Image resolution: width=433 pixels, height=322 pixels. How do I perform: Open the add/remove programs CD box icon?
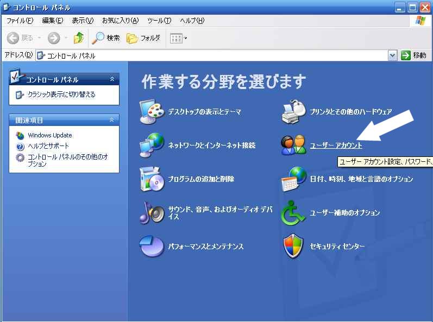tap(152, 179)
